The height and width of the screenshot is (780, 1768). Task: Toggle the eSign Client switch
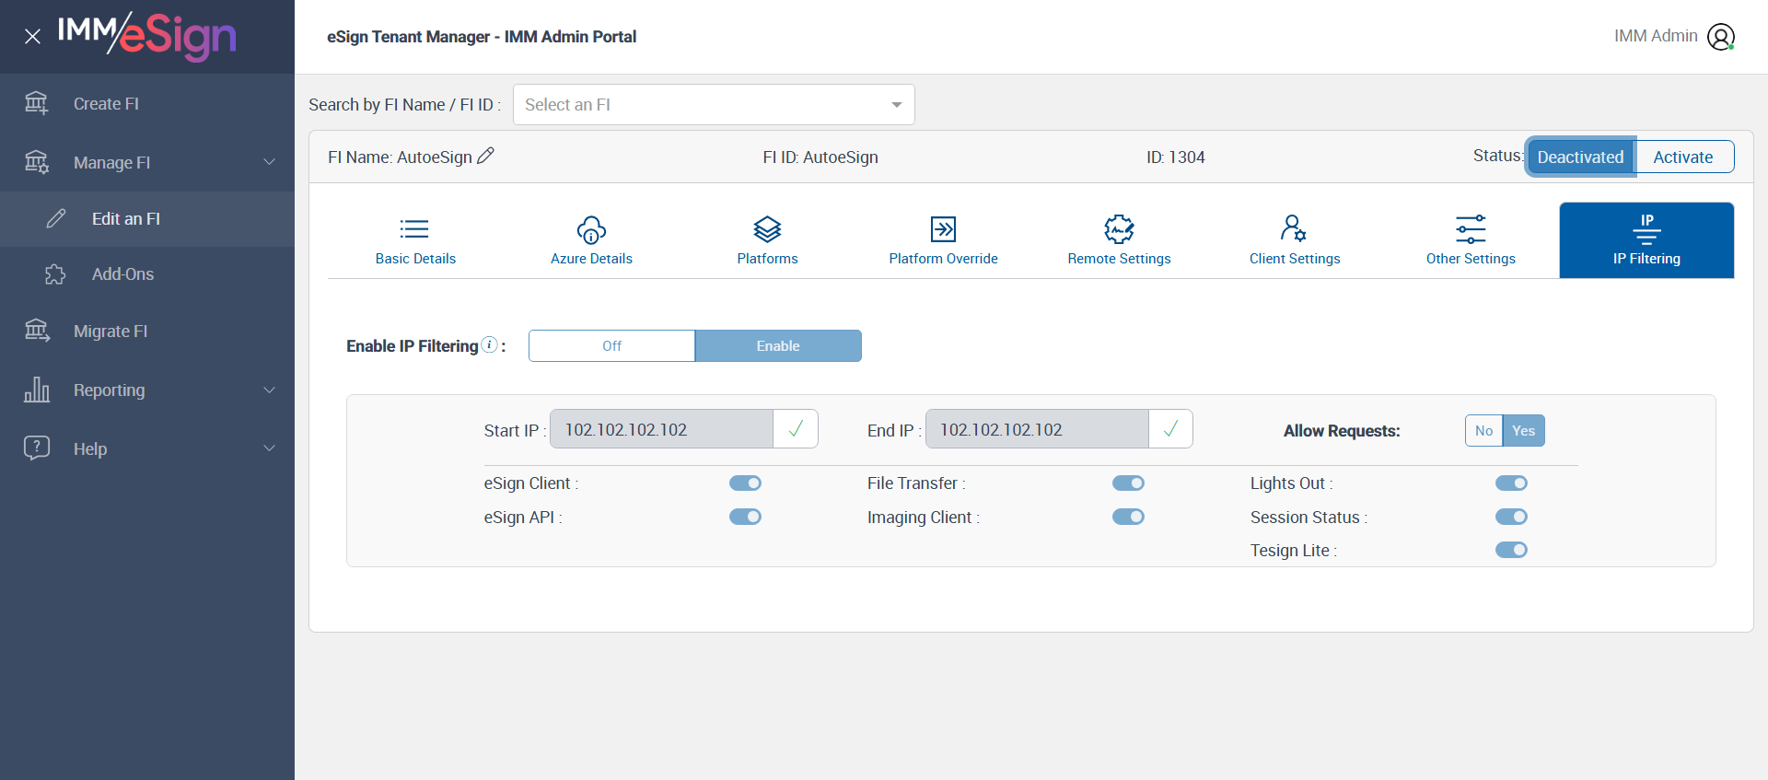pyautogui.click(x=745, y=483)
